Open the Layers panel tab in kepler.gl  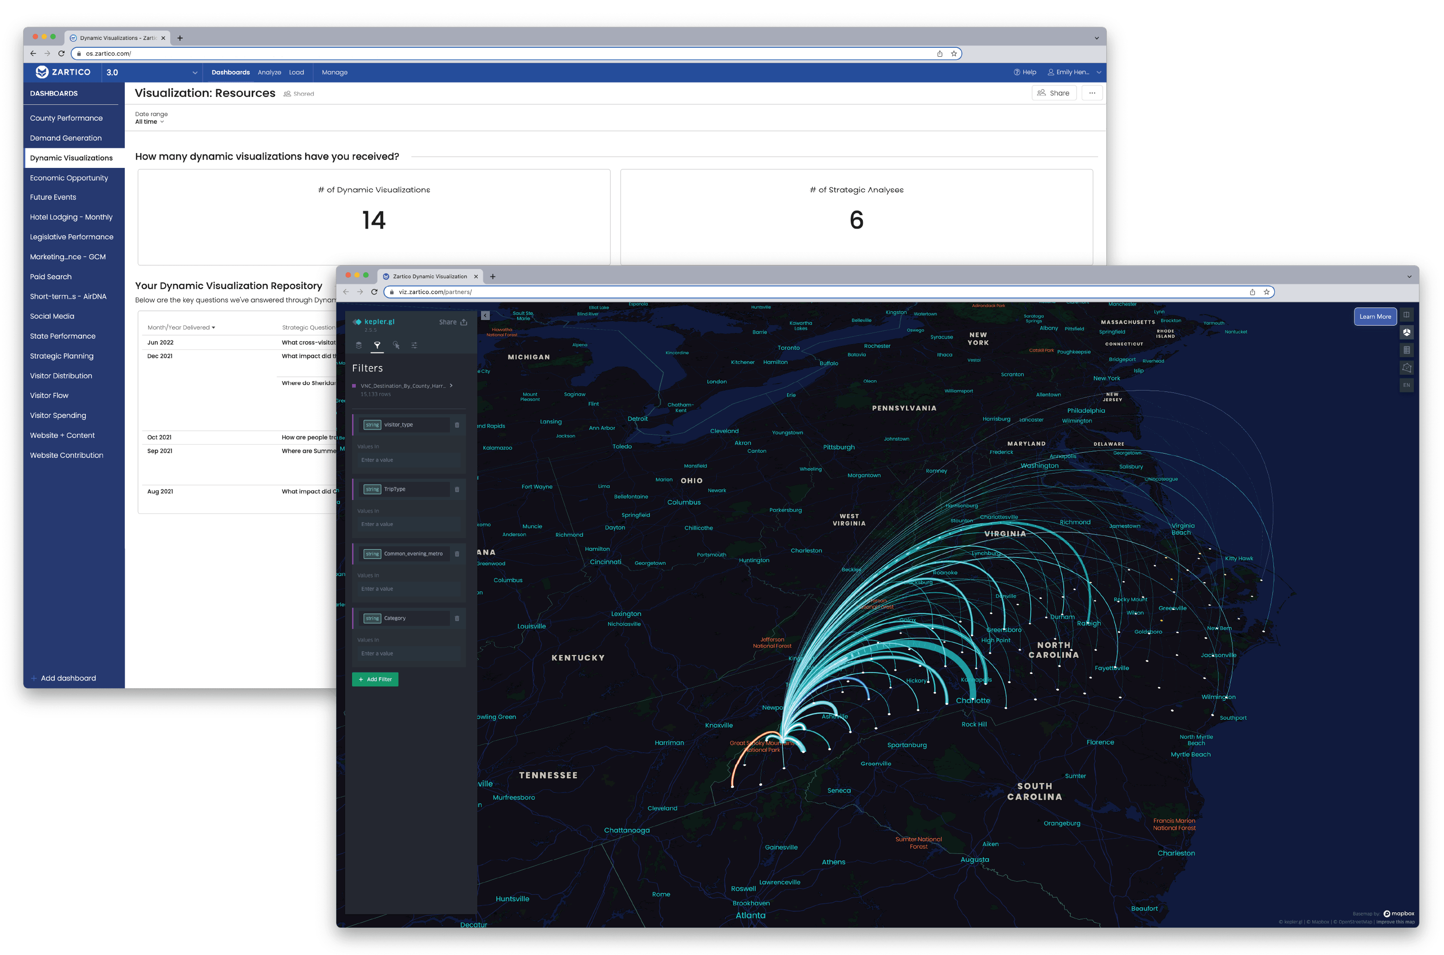[359, 346]
